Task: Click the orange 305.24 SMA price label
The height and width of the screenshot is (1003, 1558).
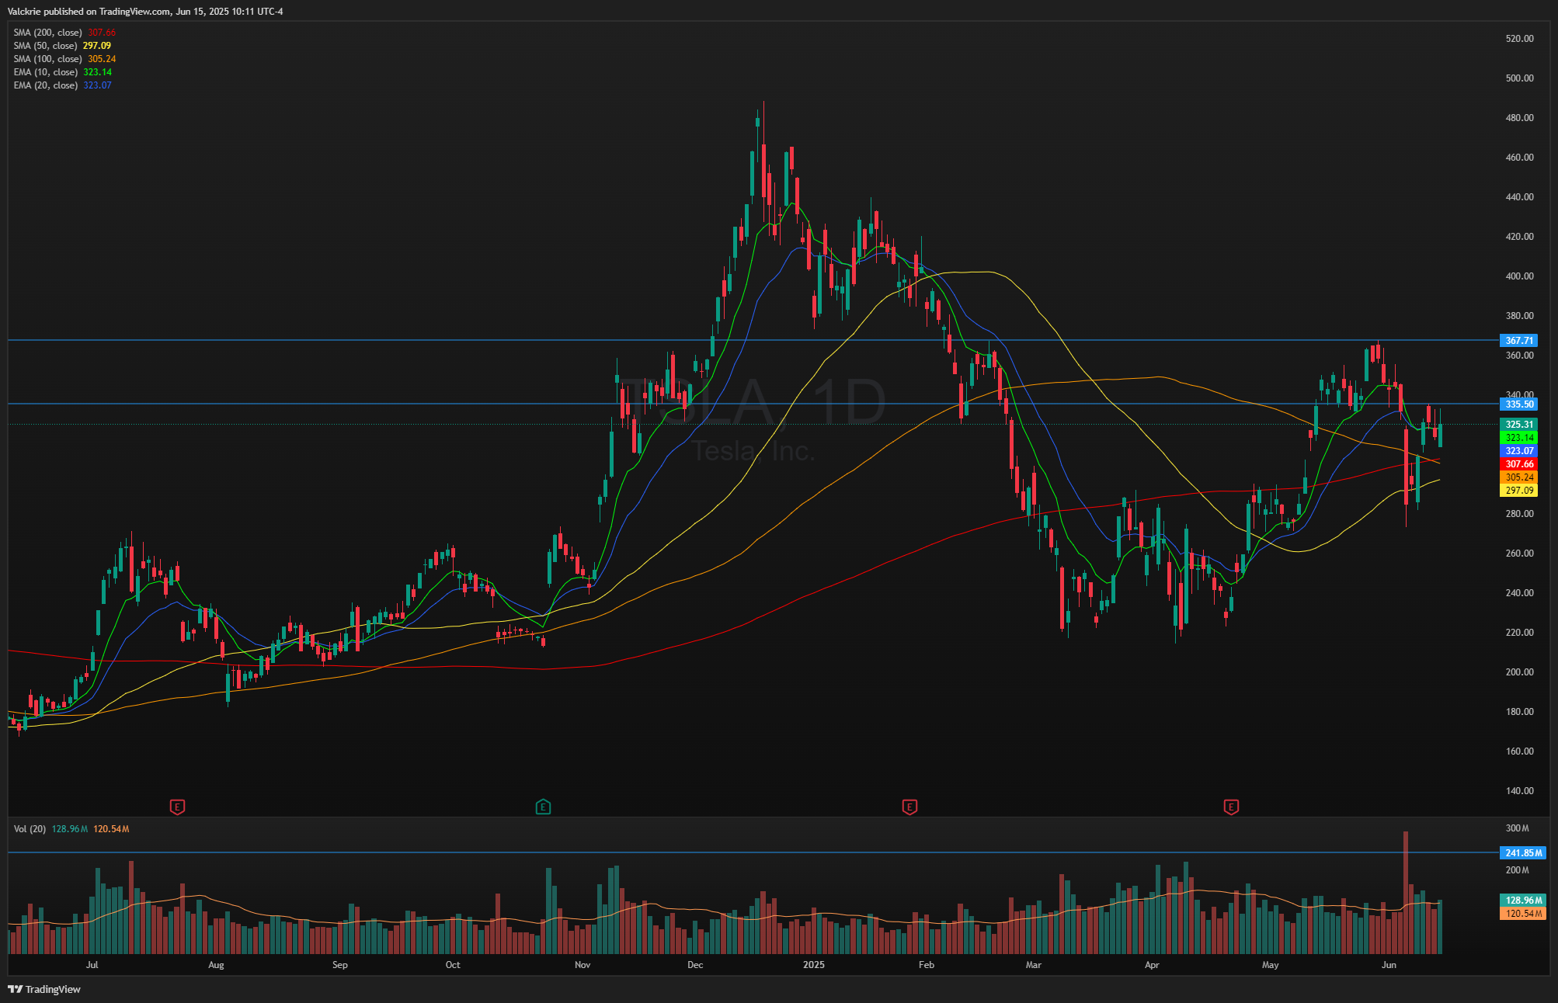Action: [x=1518, y=477]
